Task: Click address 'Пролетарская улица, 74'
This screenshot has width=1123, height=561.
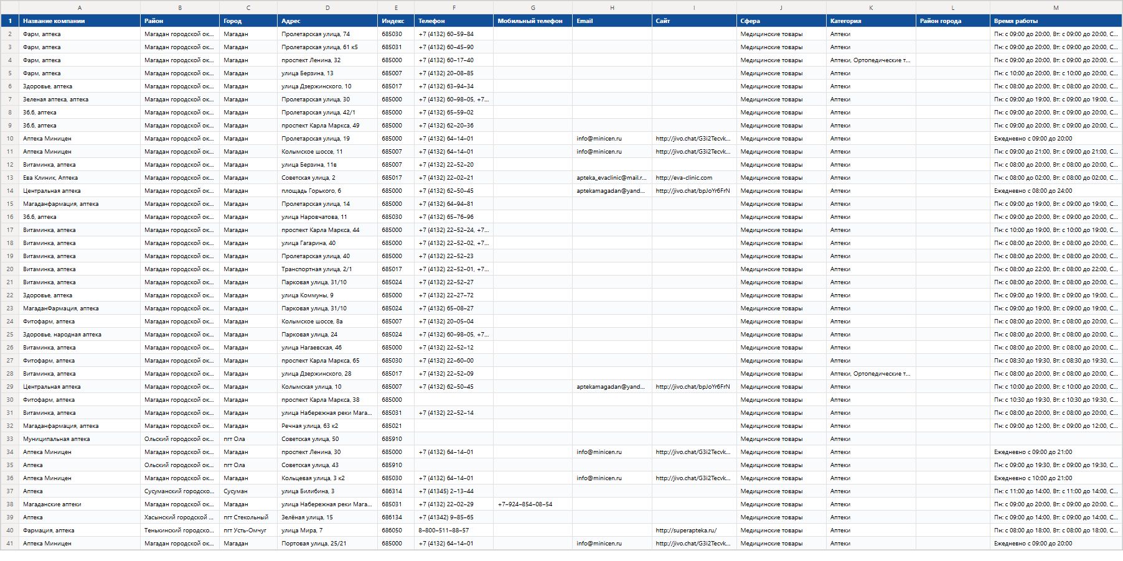Action: click(x=327, y=34)
